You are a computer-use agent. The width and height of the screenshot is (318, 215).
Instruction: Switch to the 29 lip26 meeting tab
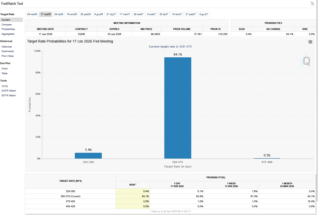point(59,14)
